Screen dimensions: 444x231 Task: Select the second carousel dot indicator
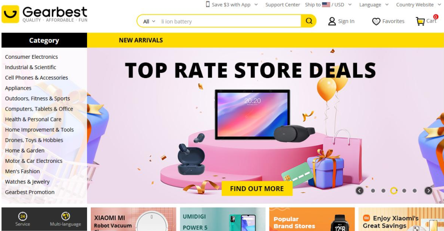tap(383, 191)
